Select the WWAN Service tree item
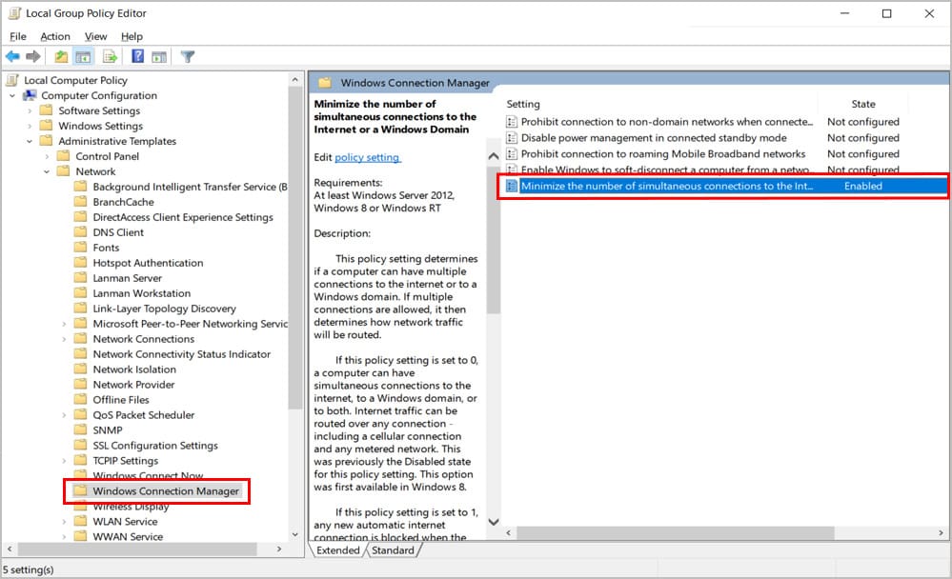This screenshot has width=952, height=579. pyautogui.click(x=128, y=536)
